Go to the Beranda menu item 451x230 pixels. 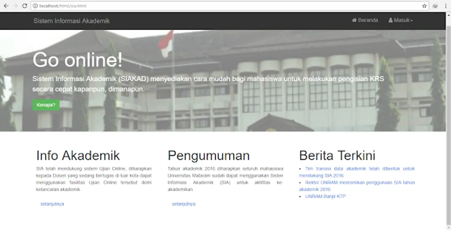(365, 20)
